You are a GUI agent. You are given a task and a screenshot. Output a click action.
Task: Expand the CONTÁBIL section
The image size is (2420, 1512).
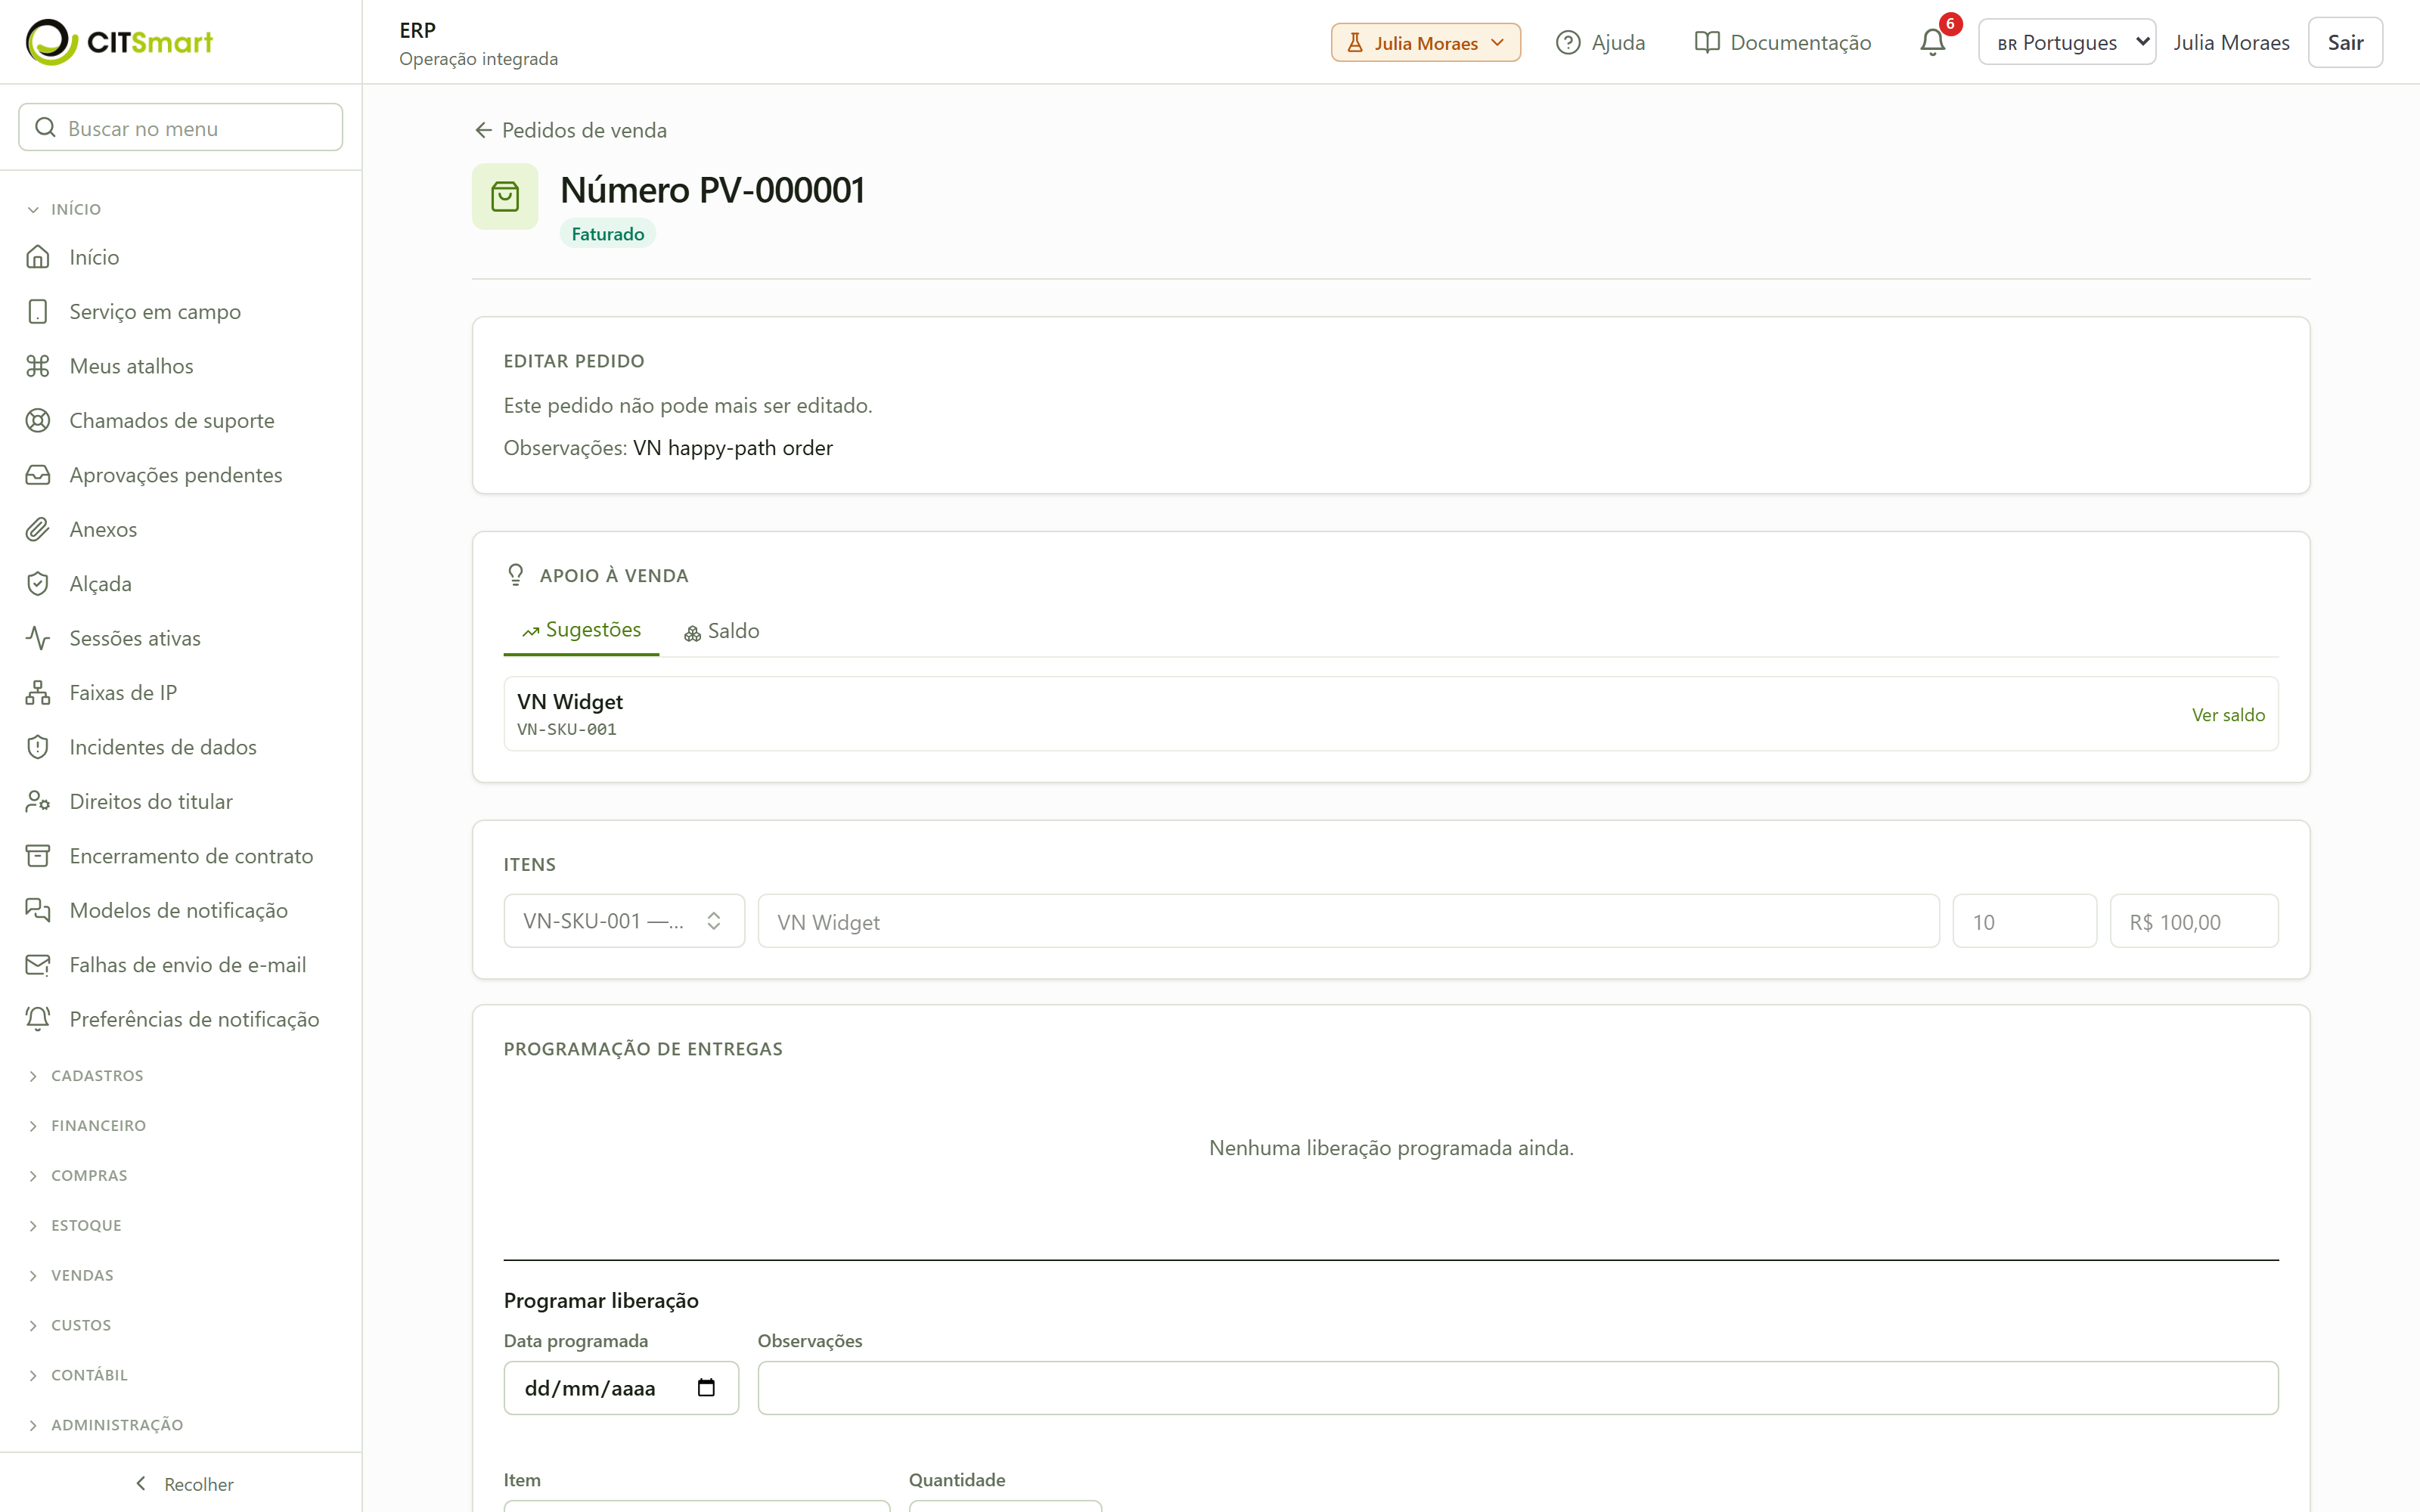coord(78,1375)
